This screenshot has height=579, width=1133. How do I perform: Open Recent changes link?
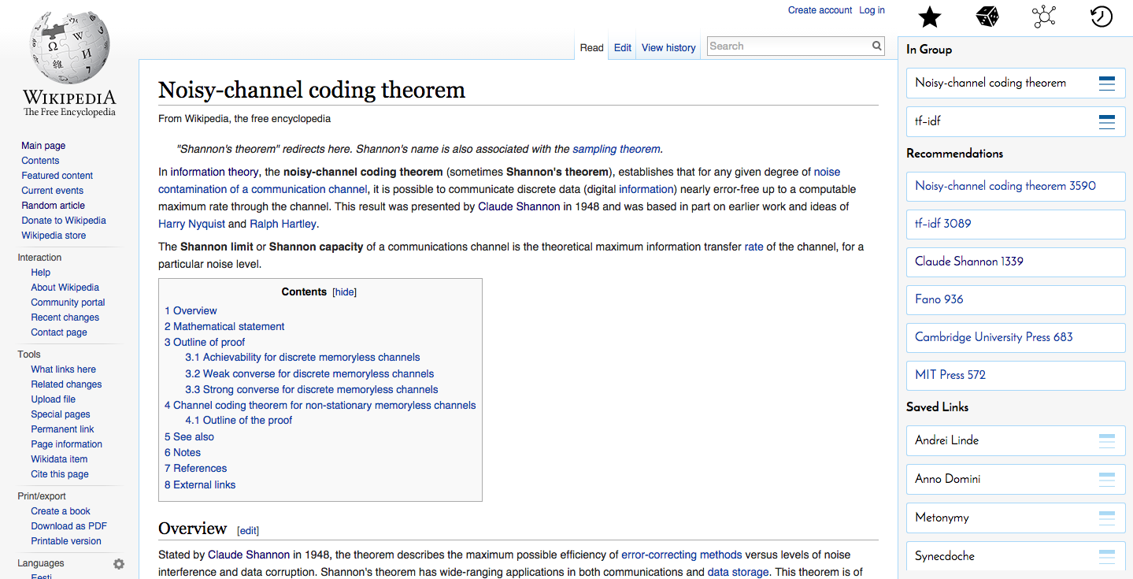65,317
